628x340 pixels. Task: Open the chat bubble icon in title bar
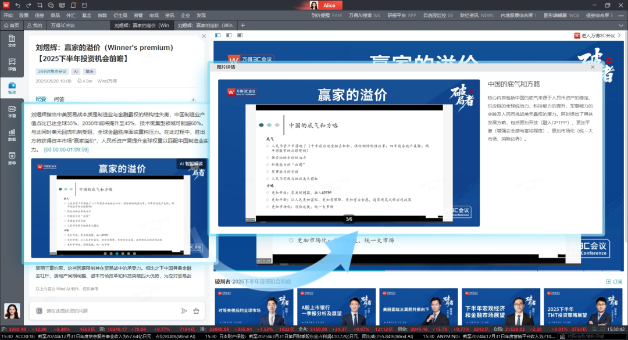coord(51,5)
